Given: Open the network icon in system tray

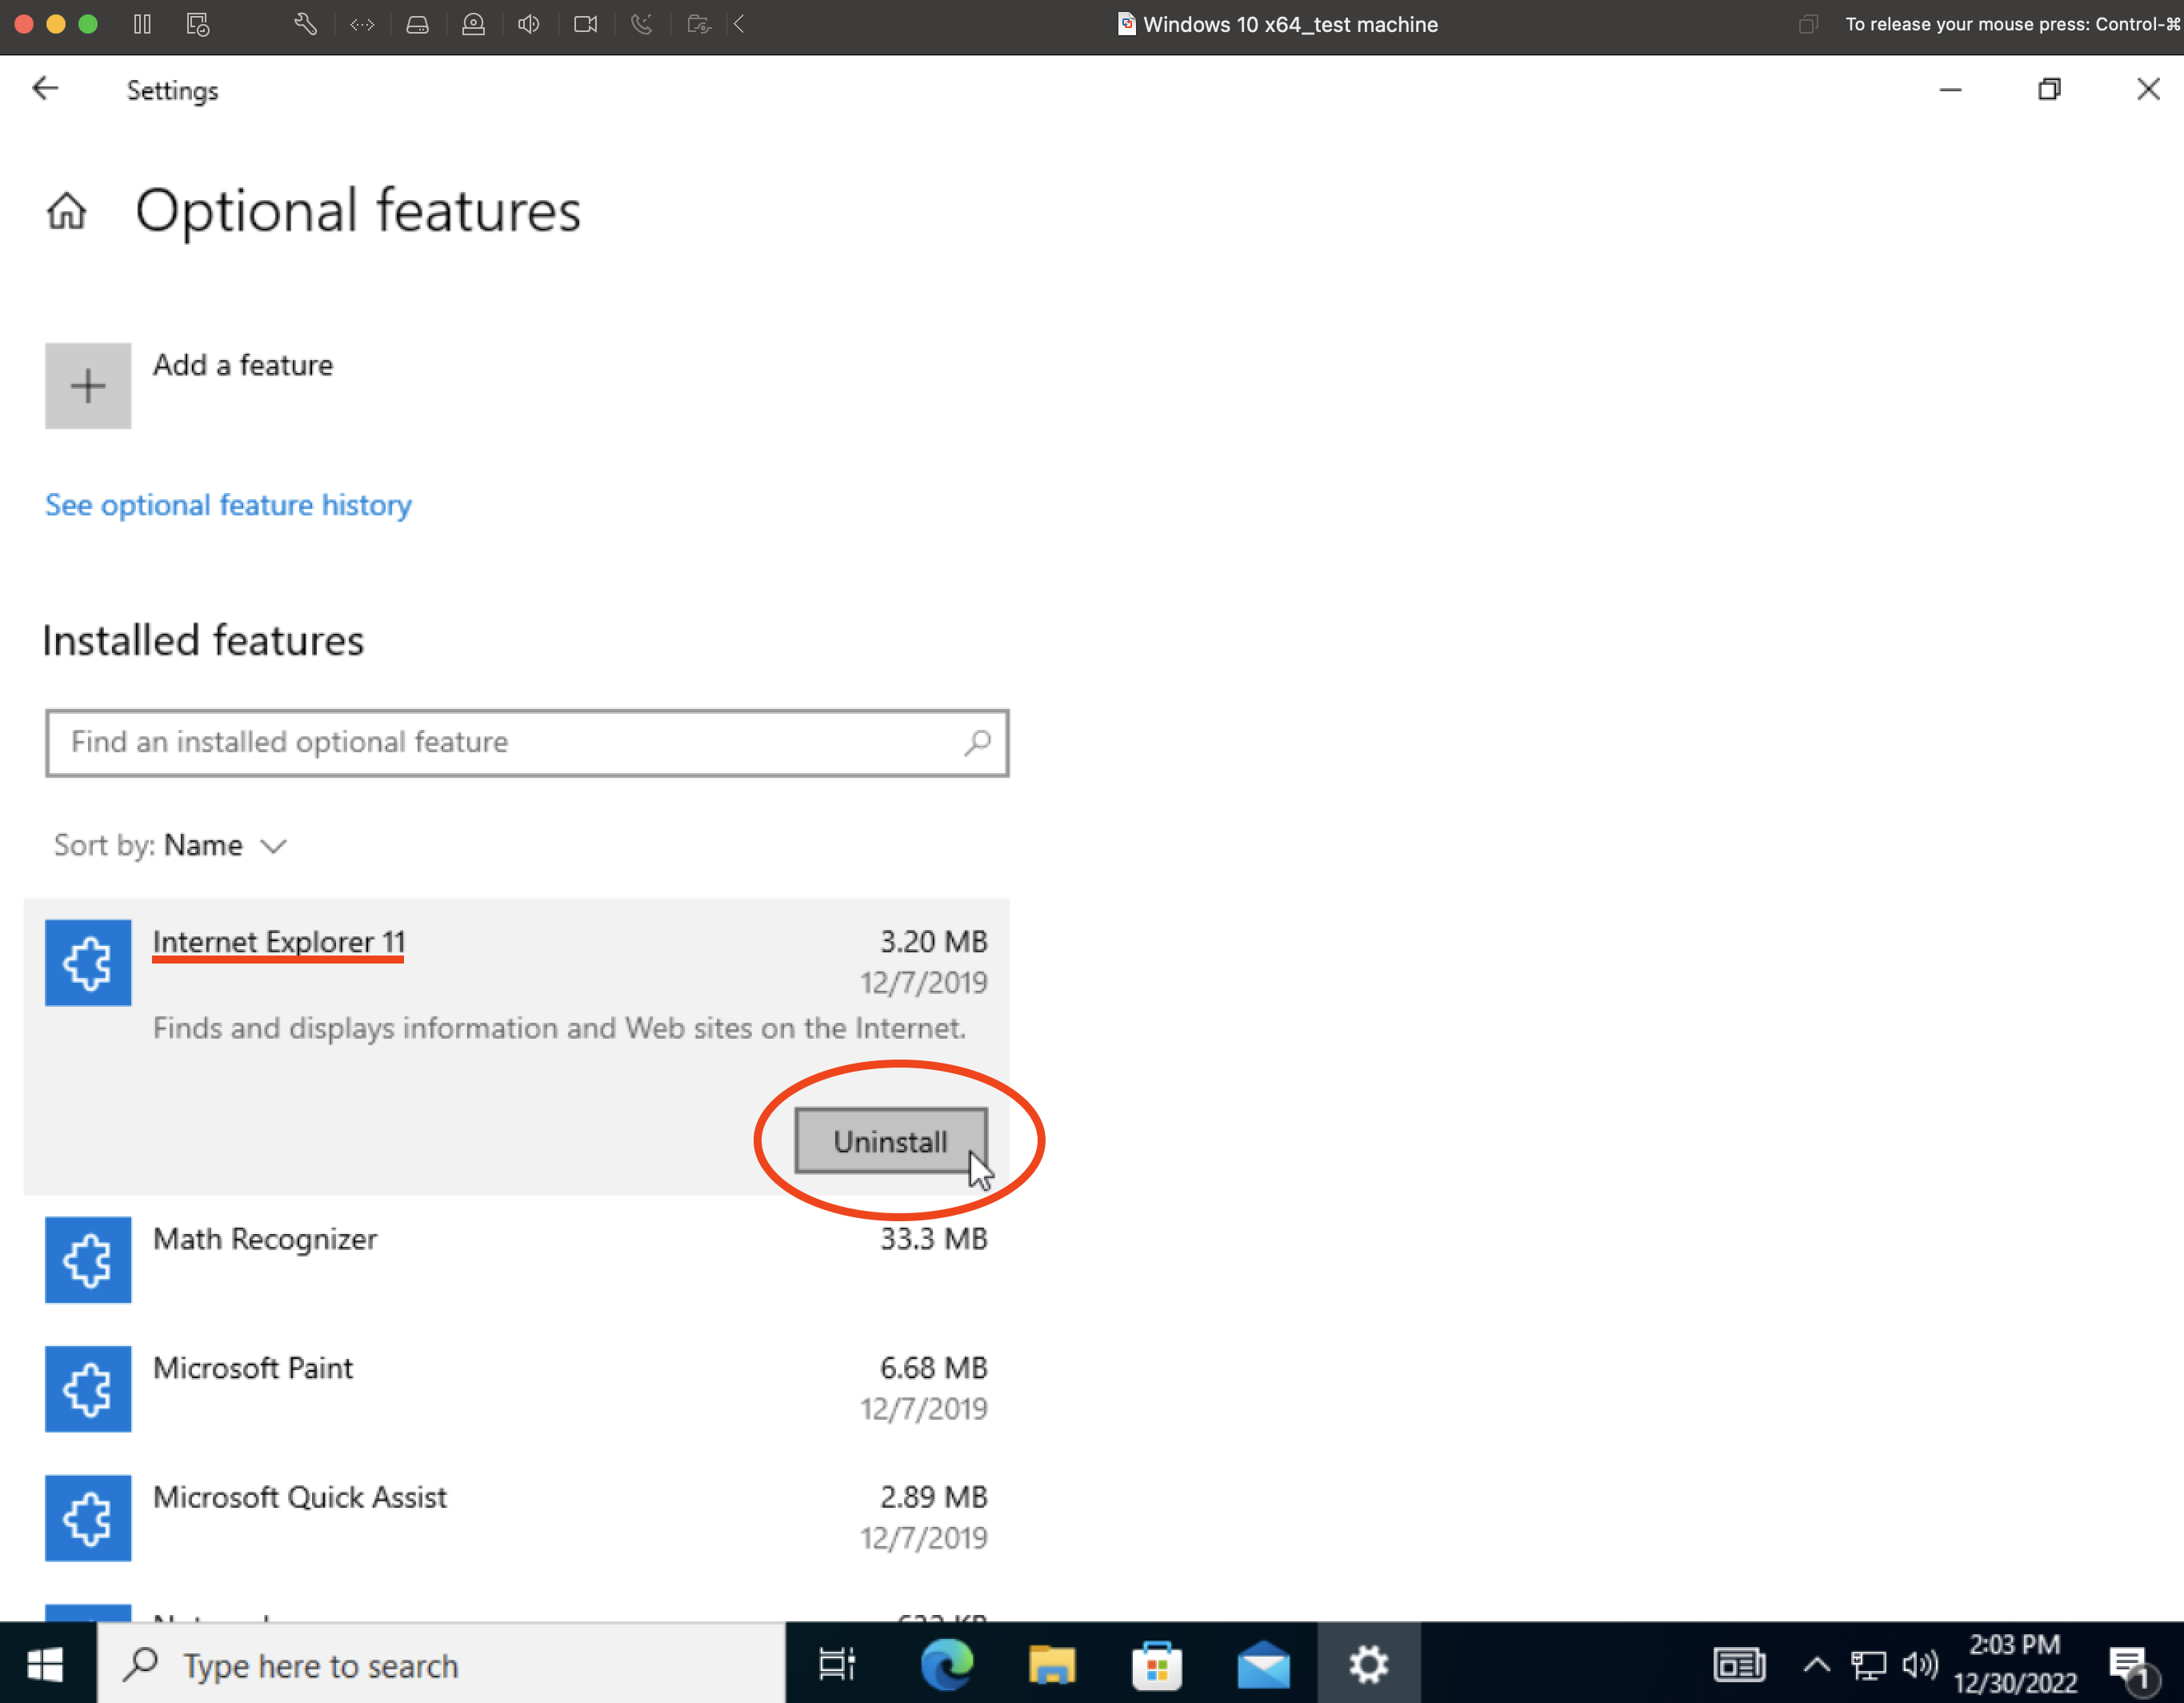Looking at the screenshot, I should (x=1868, y=1665).
